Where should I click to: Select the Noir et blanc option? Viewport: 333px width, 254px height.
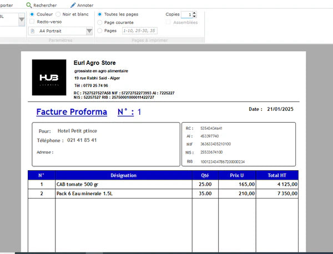[x=58, y=14]
